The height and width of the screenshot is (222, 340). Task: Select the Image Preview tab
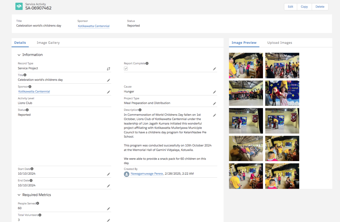(x=244, y=43)
